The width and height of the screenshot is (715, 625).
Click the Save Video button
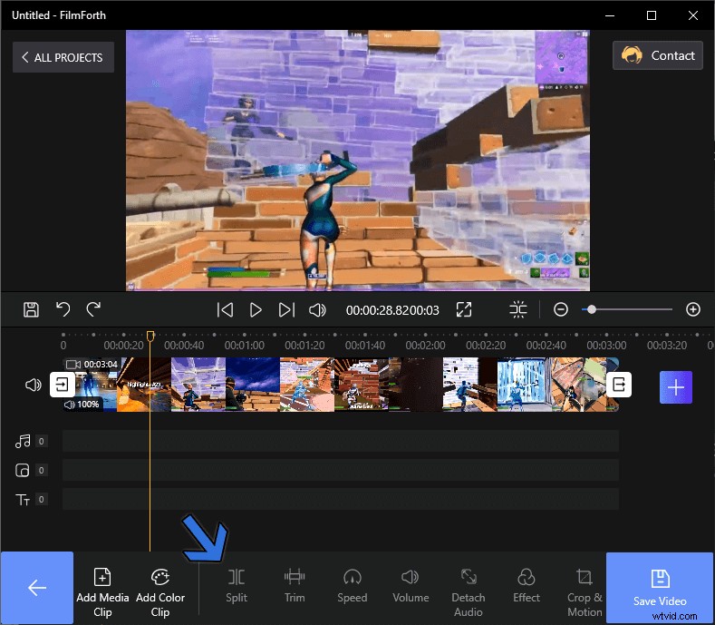coord(660,588)
